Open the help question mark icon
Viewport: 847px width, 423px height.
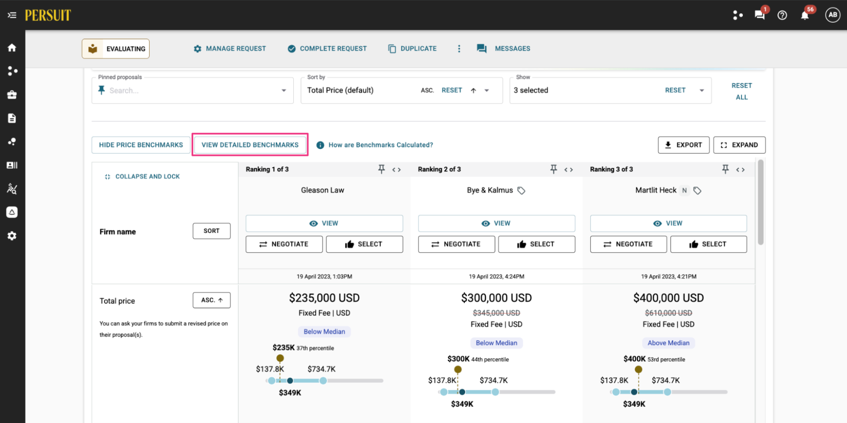click(782, 15)
